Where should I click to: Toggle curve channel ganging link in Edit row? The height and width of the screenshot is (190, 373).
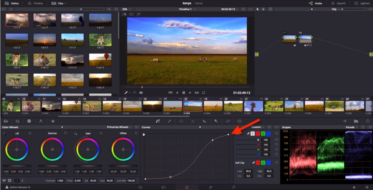248,134
